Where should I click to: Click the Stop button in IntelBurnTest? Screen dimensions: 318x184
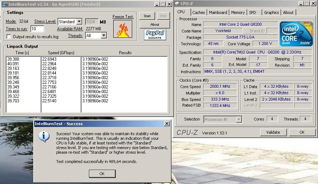coord(163,16)
